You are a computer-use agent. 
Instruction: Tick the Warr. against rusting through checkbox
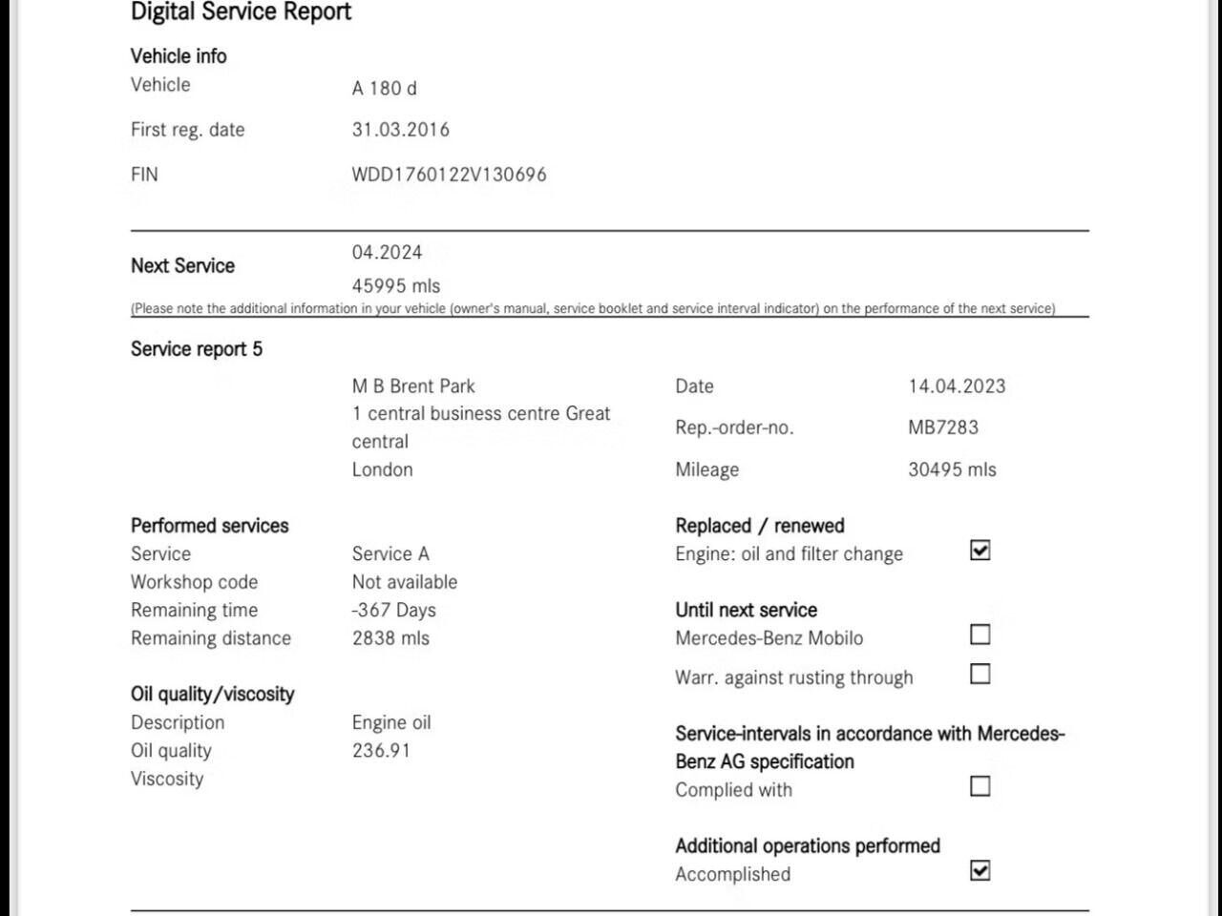[x=980, y=675]
